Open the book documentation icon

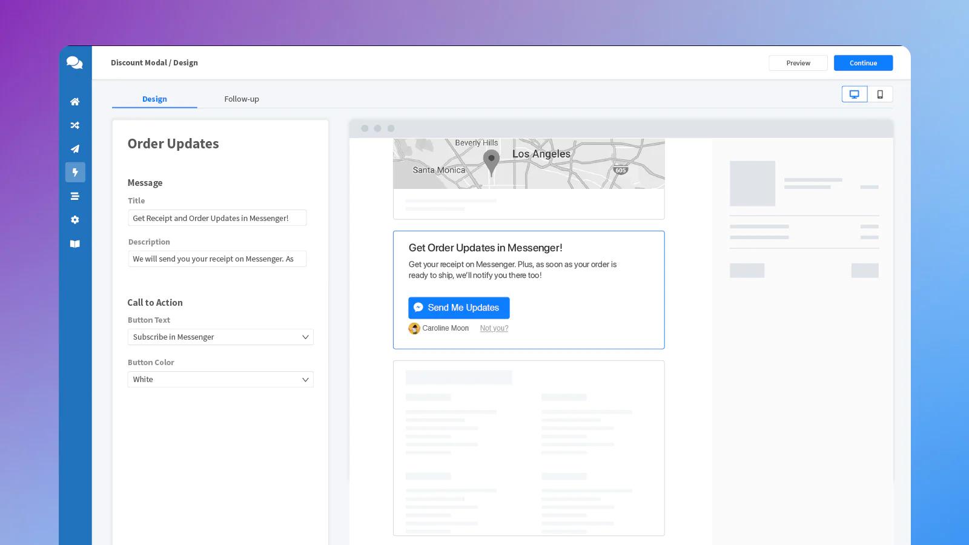point(74,244)
